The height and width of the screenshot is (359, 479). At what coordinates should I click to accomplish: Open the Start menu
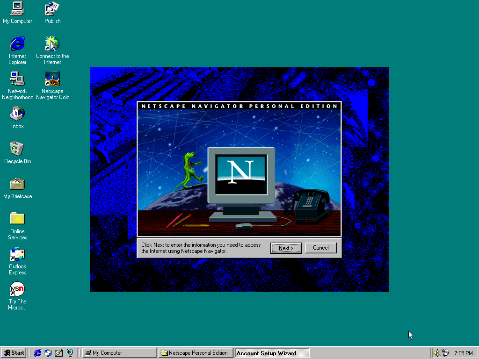(14, 353)
